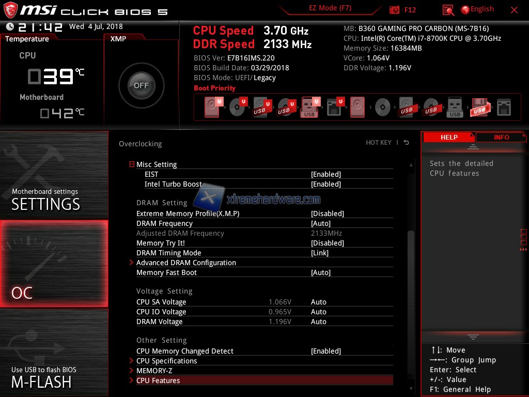Select the first UEFI hard disk boot device
Viewport: 529px width, 397px height.
point(212,108)
